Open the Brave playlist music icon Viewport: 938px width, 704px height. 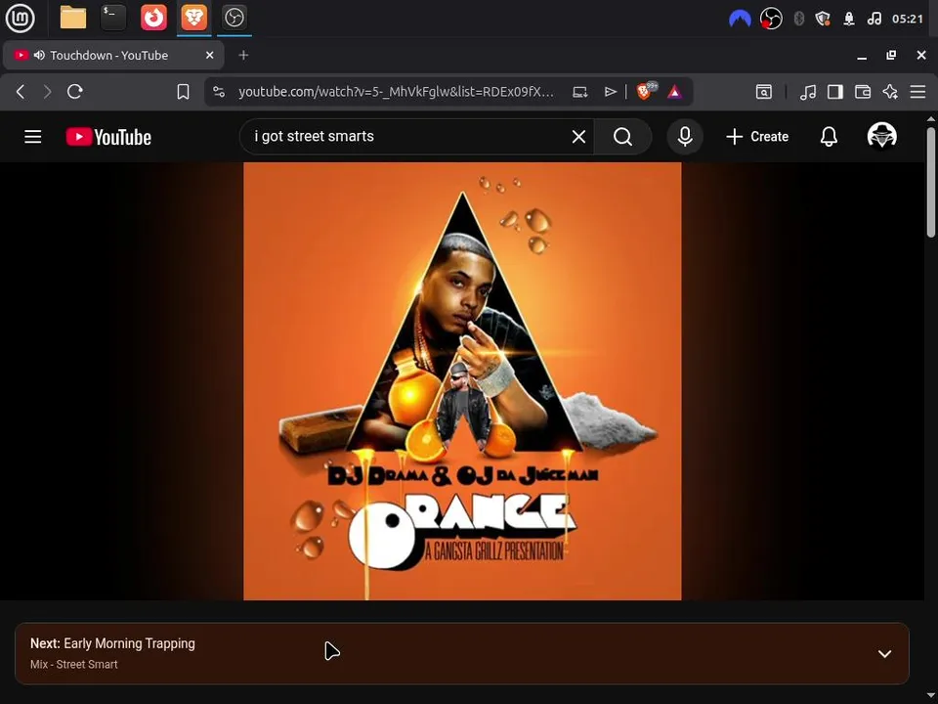click(x=808, y=92)
